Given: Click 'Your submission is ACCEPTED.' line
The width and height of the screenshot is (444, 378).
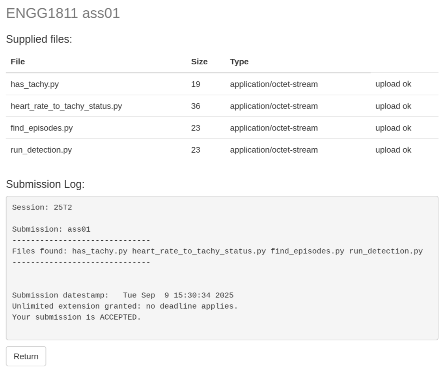Looking at the screenshot, I should click(76, 317).
